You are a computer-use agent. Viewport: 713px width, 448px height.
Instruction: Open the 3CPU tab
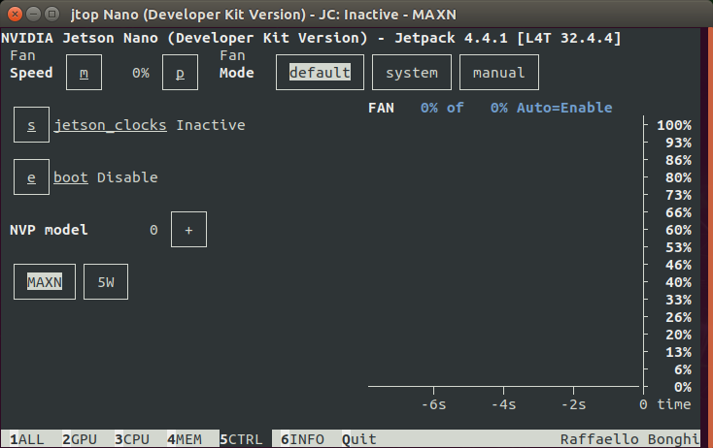[x=132, y=439]
